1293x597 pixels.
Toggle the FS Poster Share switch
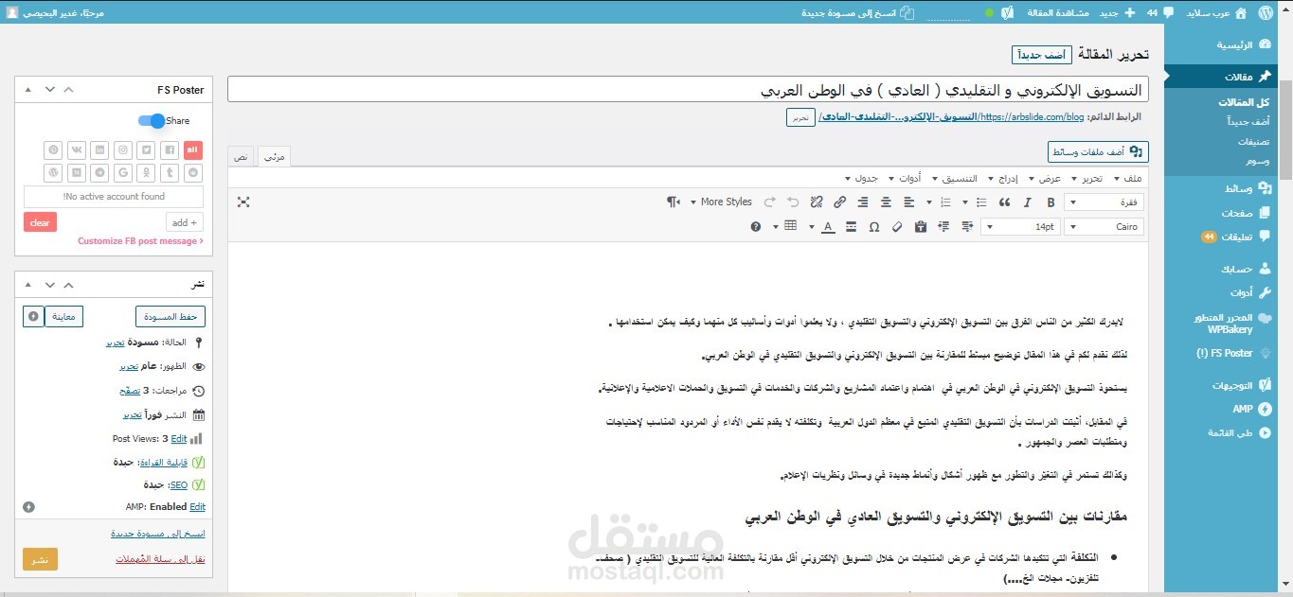[x=152, y=121]
